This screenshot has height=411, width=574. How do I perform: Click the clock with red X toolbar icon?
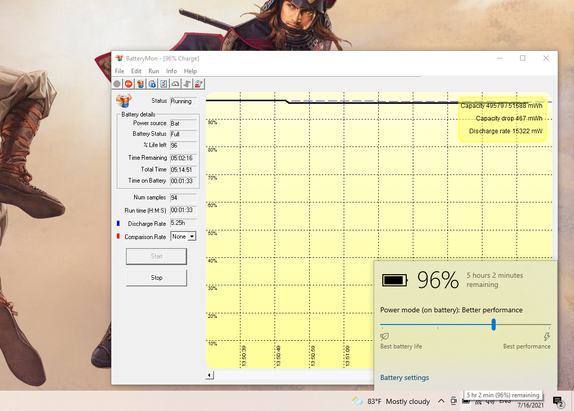coord(199,84)
